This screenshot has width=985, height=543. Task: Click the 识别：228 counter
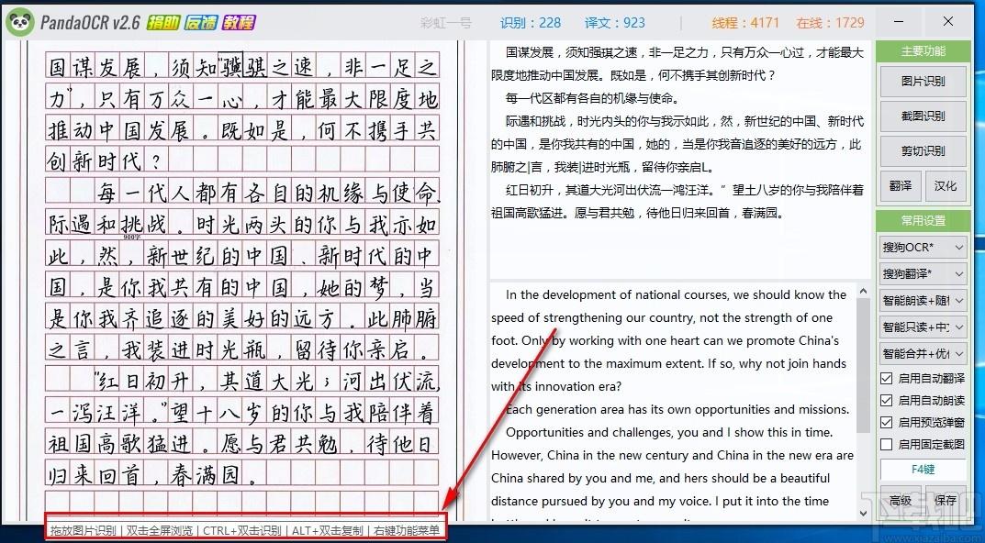point(531,23)
